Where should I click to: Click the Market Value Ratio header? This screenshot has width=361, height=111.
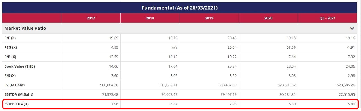[25, 28]
